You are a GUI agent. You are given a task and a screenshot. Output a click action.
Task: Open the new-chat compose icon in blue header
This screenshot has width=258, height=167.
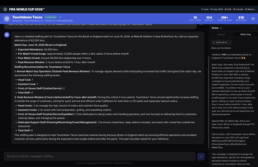coord(253,19)
